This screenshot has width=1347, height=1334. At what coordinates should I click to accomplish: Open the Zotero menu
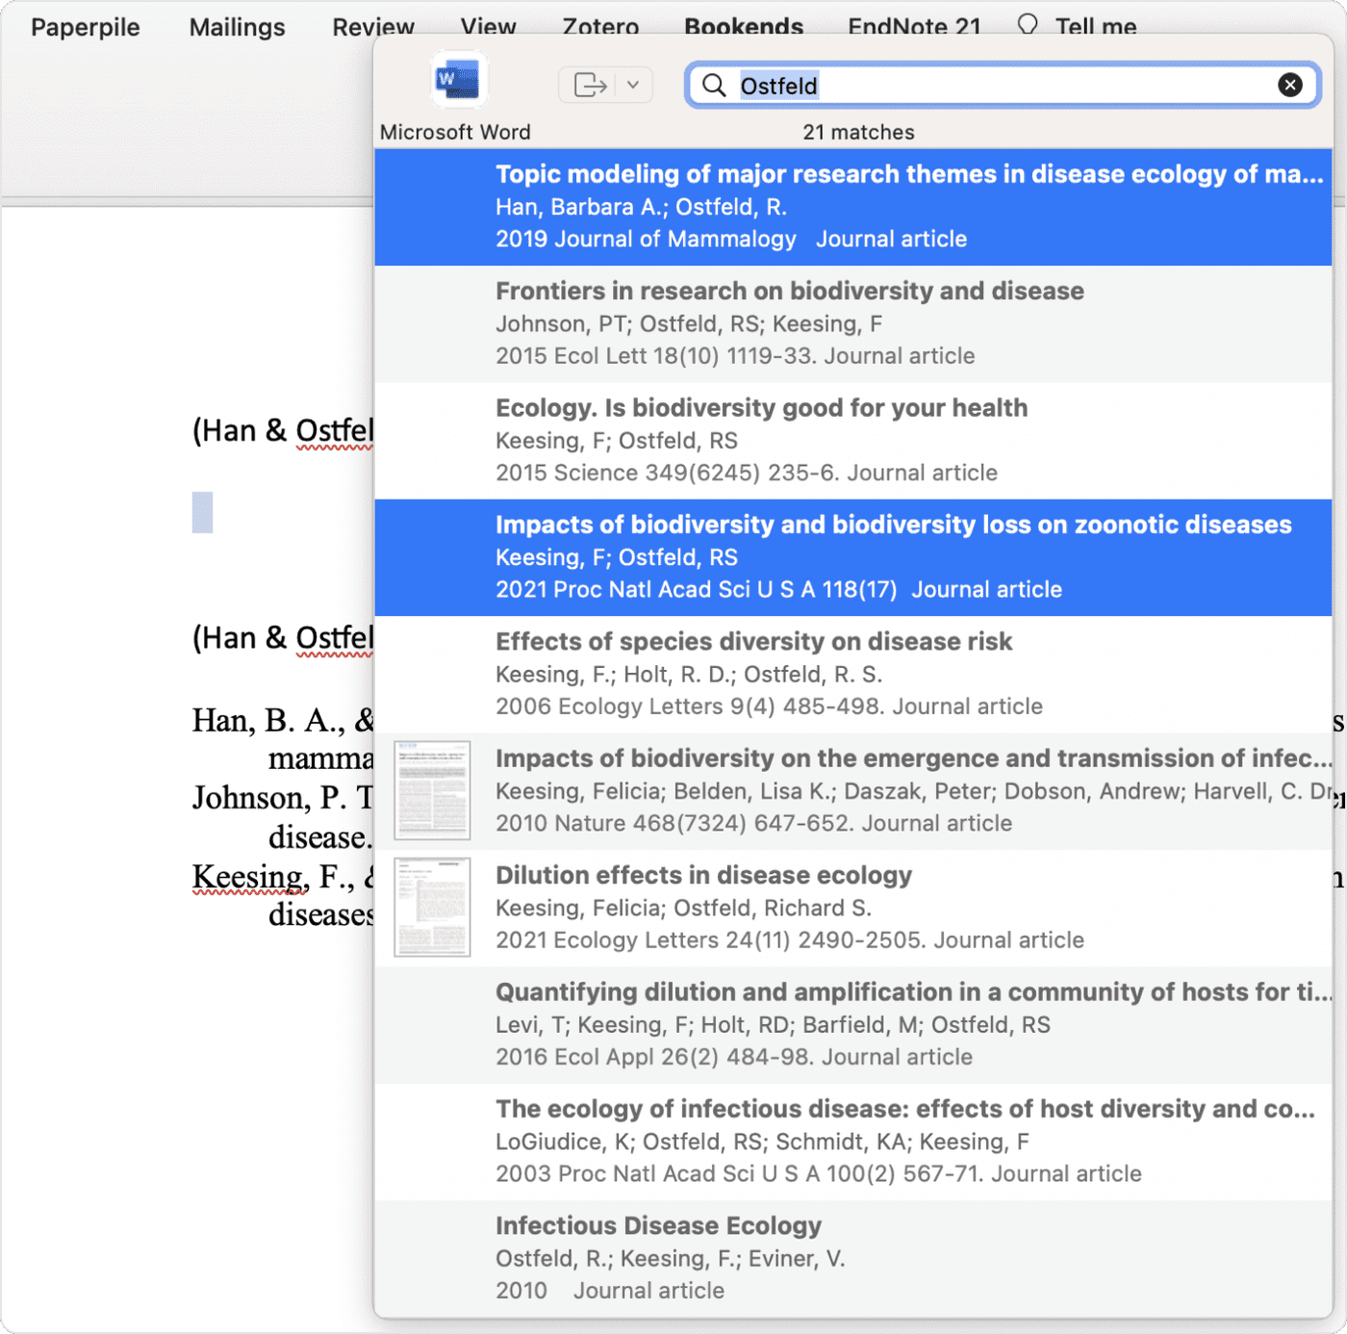click(599, 26)
